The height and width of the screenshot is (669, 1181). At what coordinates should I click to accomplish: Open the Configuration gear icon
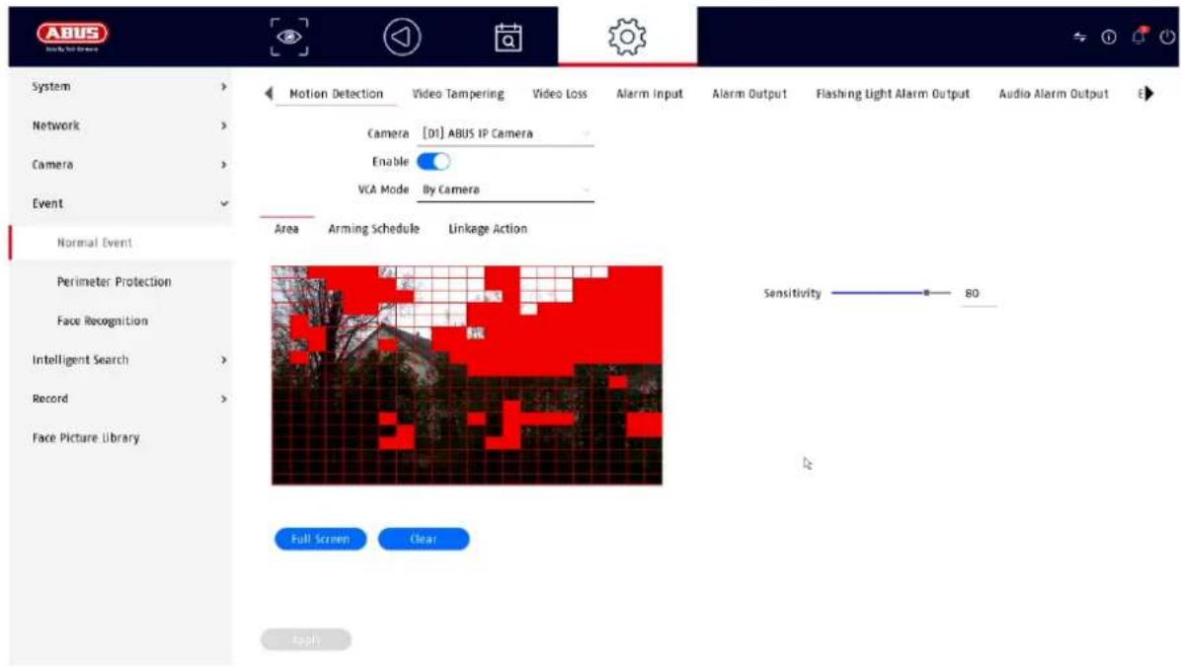627,37
